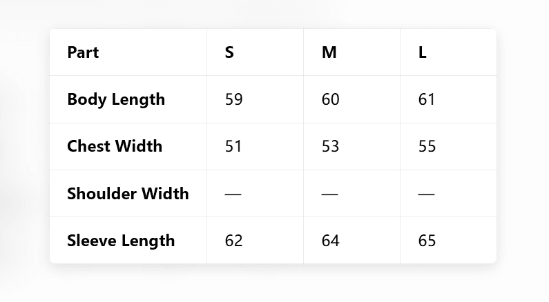The image size is (549, 302).
Task: Click the S size column header
Action: [229, 52]
